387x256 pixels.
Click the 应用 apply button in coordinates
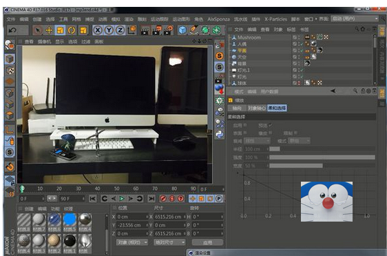(207, 242)
